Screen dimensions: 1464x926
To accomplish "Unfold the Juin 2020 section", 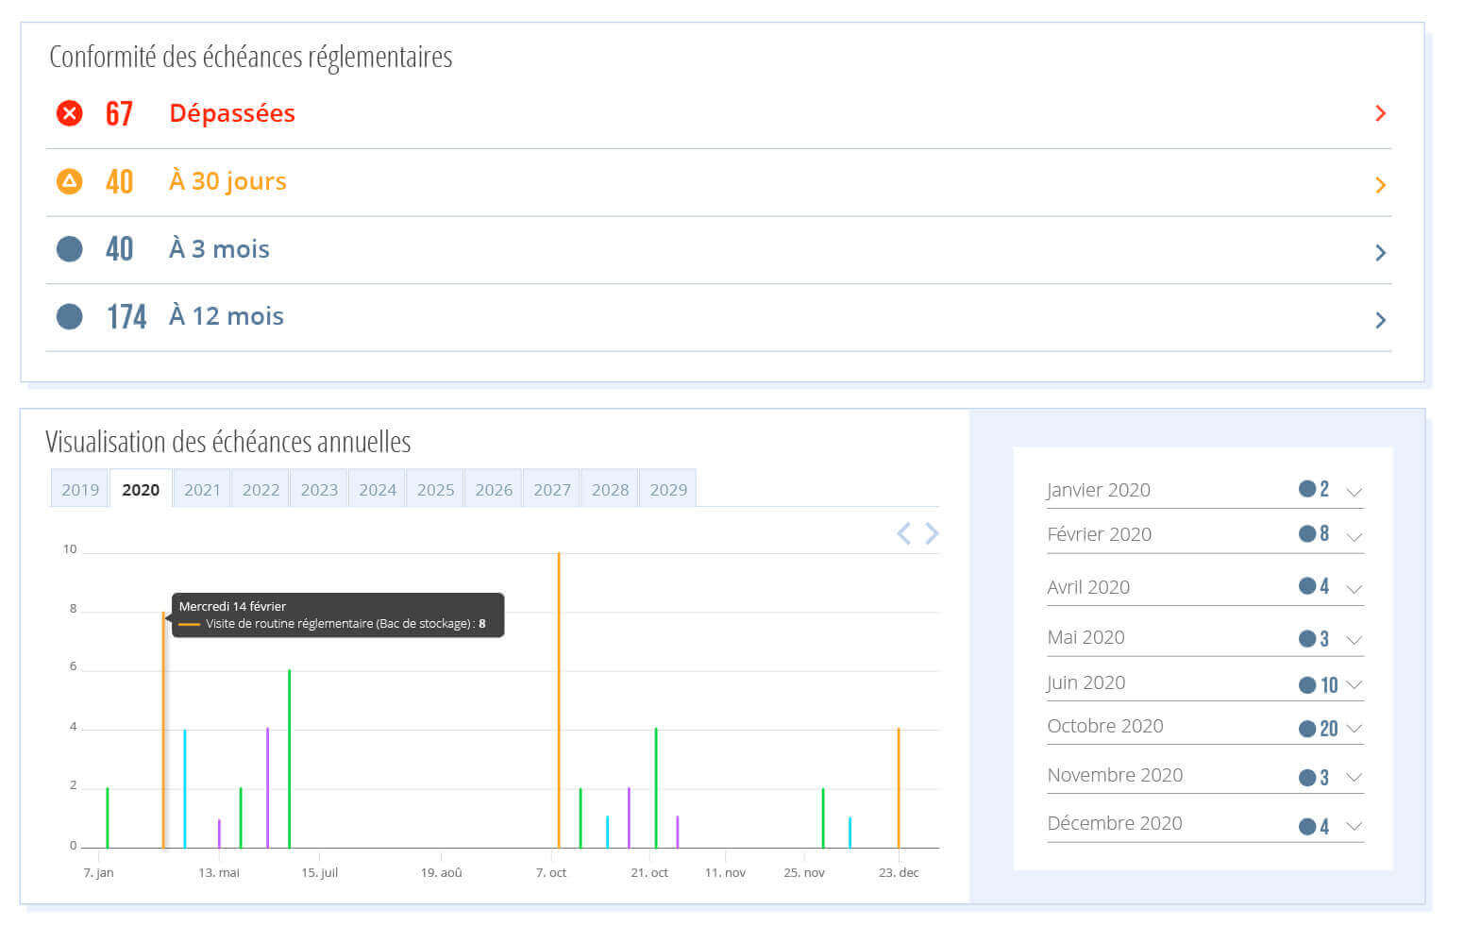I will click(x=1354, y=684).
